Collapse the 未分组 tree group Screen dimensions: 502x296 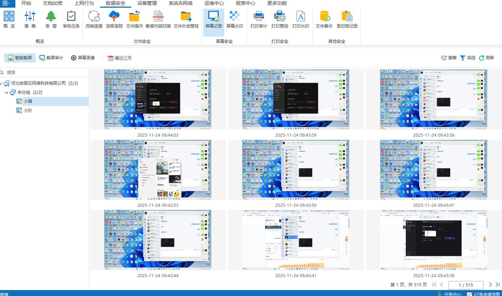[7, 92]
